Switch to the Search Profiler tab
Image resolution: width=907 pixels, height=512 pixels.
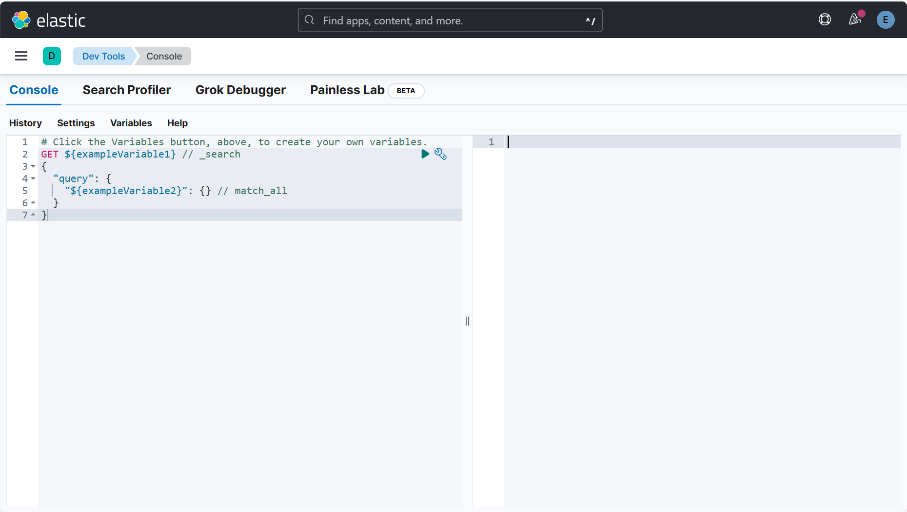tap(127, 90)
